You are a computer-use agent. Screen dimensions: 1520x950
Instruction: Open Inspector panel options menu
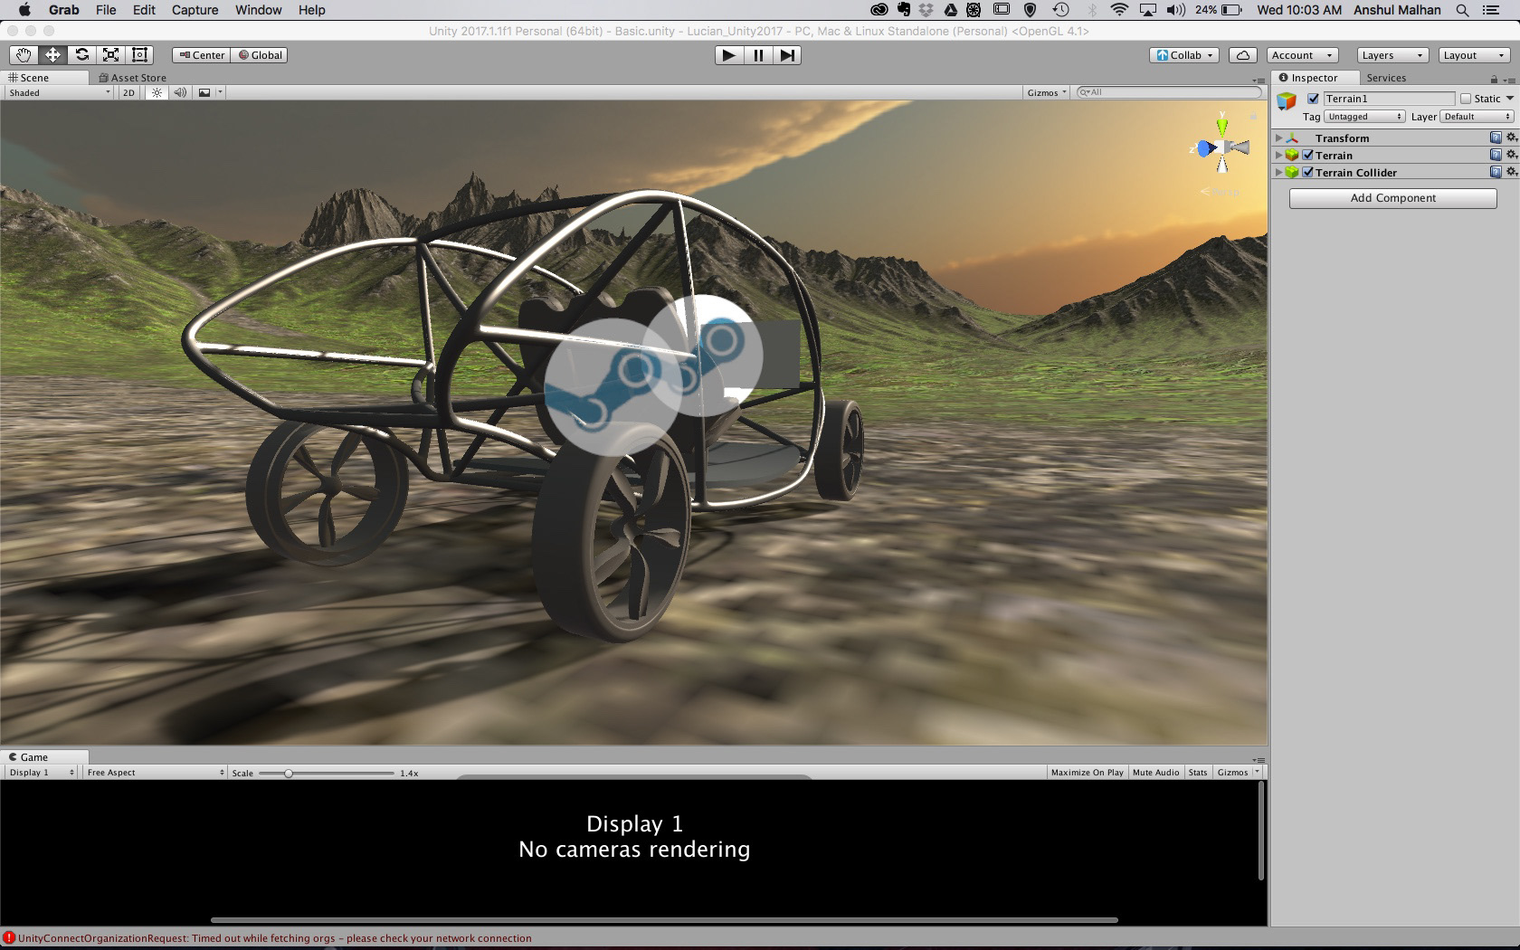click(x=1510, y=80)
